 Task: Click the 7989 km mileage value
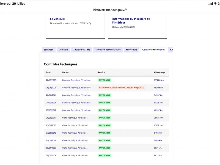click(x=158, y=141)
